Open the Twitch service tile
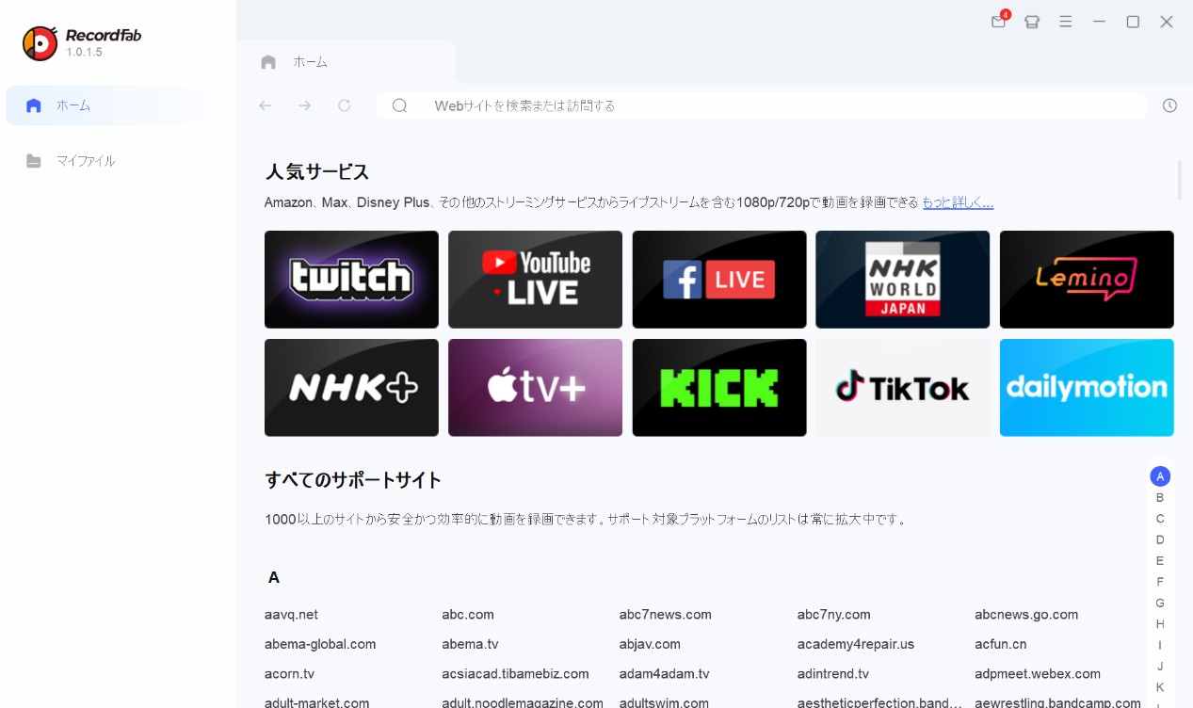Screen dimensions: 1193x708 pos(351,280)
